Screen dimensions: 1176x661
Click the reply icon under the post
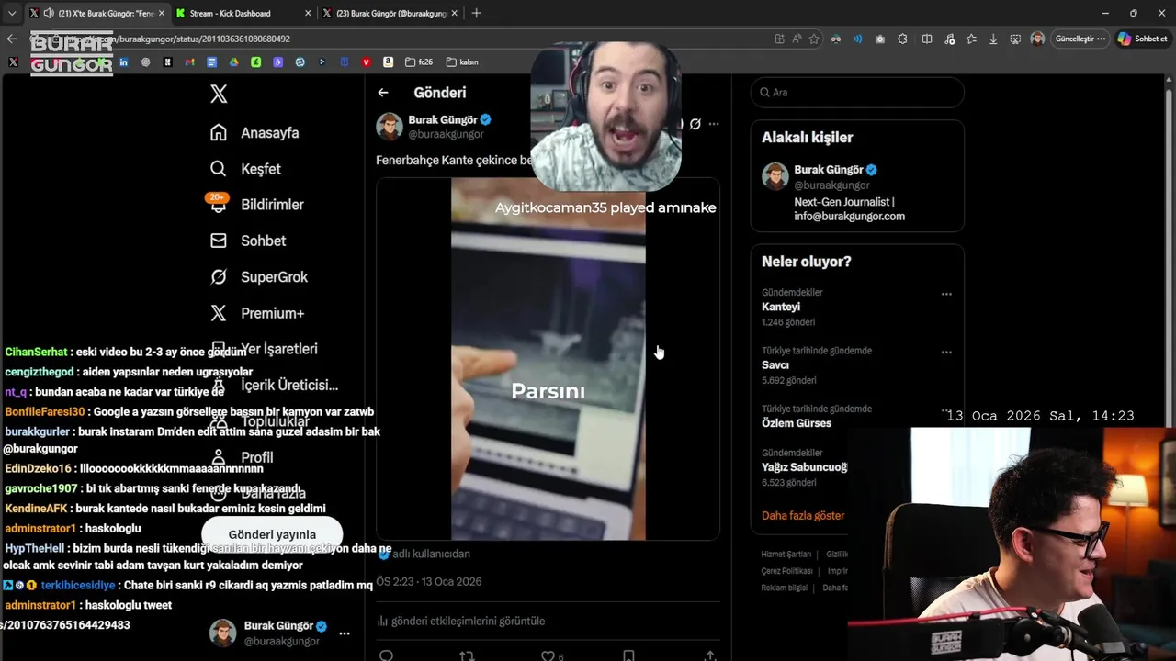point(387,655)
